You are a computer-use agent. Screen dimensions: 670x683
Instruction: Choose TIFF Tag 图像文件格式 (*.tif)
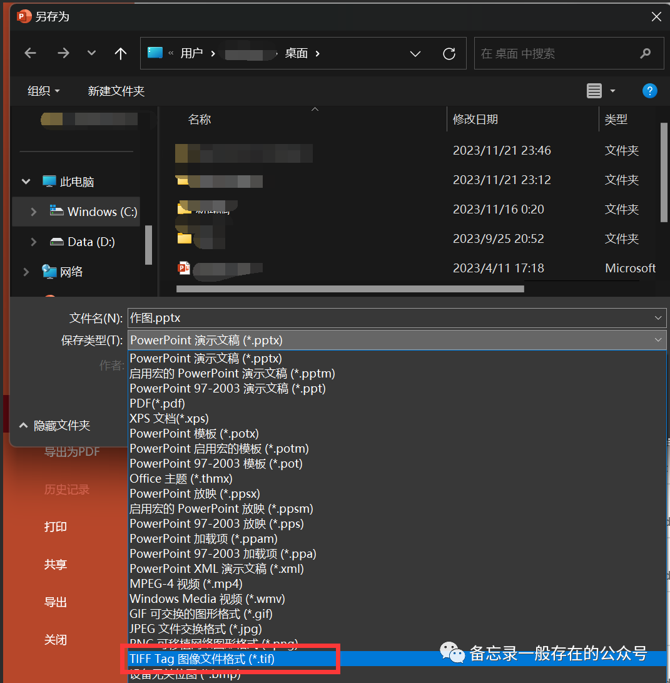tap(397, 659)
